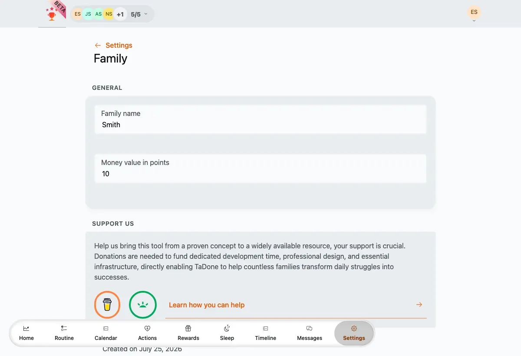Select the AS family member avatar
Viewport: 521px width, 356px height.
click(x=99, y=14)
